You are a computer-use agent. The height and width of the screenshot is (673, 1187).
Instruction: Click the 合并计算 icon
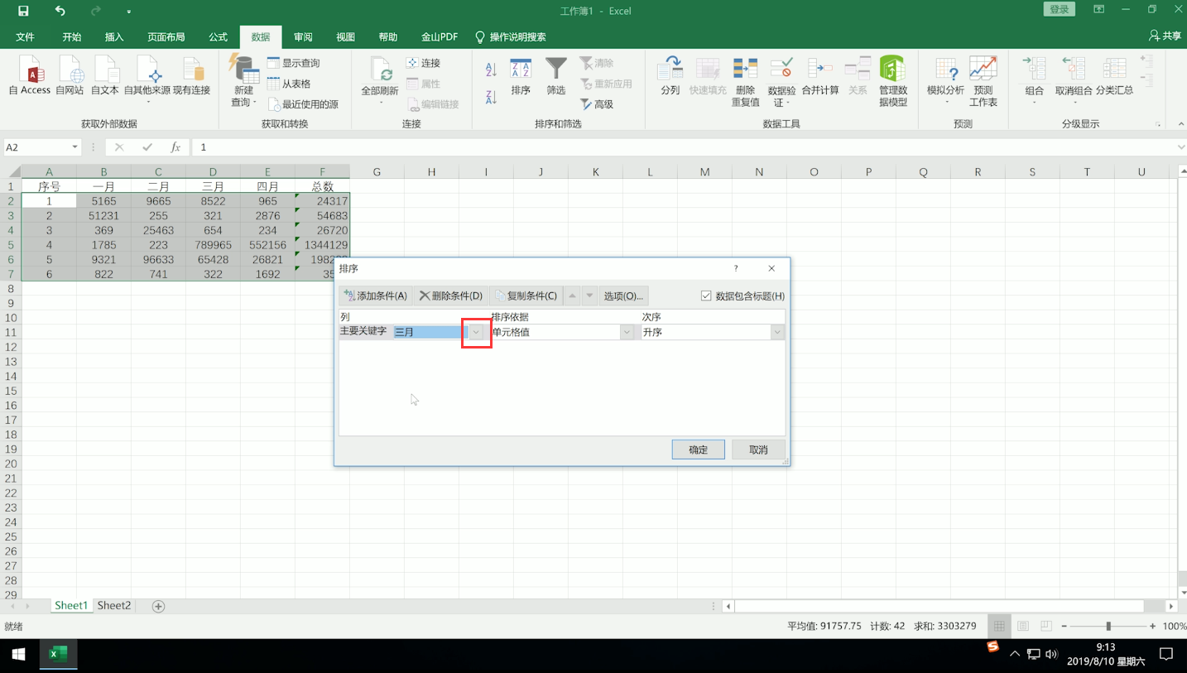tap(820, 76)
